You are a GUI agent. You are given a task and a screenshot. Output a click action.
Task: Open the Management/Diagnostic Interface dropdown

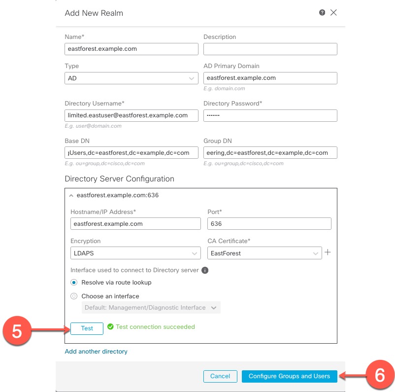151,308
